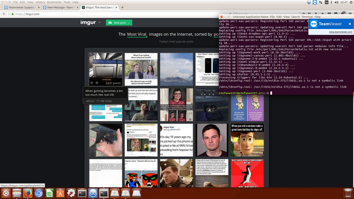Open the Bluetooth indicator menu
Screen dimensions: 354x199
tap(331, 2)
